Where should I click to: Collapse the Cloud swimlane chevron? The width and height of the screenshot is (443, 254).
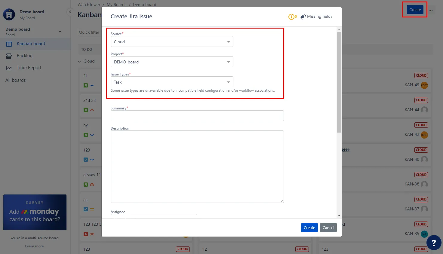[79, 61]
